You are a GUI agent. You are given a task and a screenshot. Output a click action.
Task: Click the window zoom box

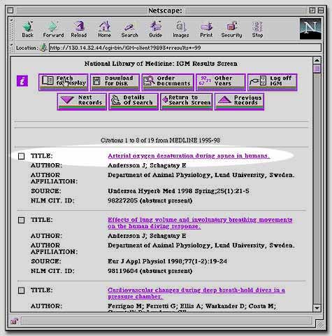(x=312, y=10)
